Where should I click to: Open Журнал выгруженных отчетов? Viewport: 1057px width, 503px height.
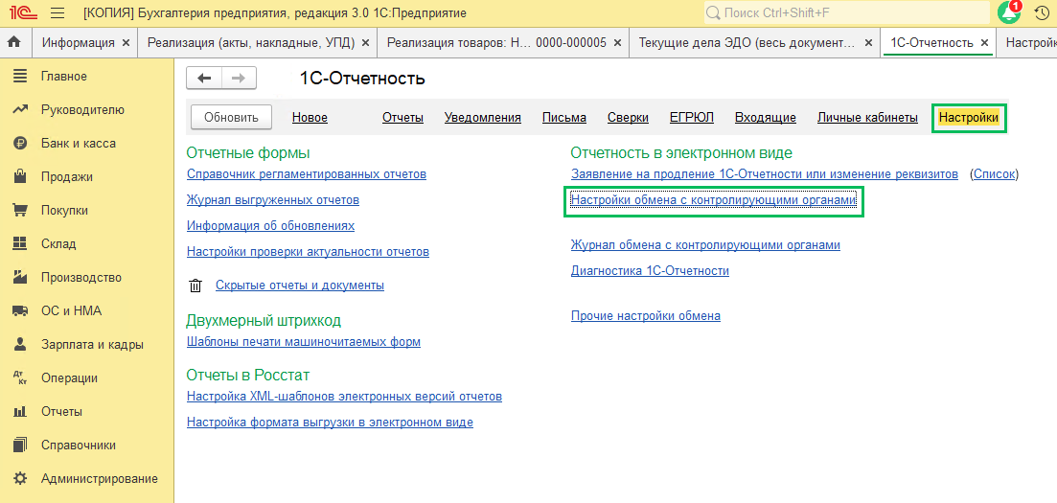(x=273, y=200)
